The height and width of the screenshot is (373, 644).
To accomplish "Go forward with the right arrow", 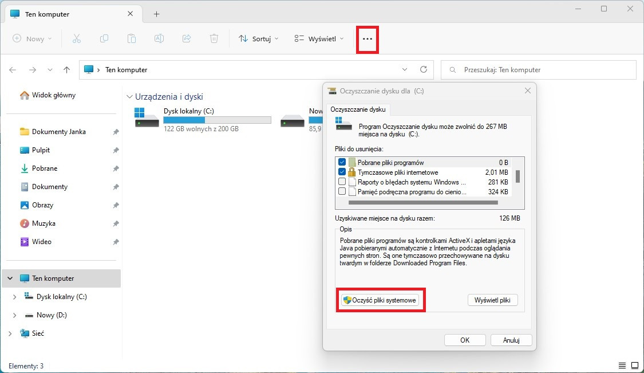I will click(33, 70).
